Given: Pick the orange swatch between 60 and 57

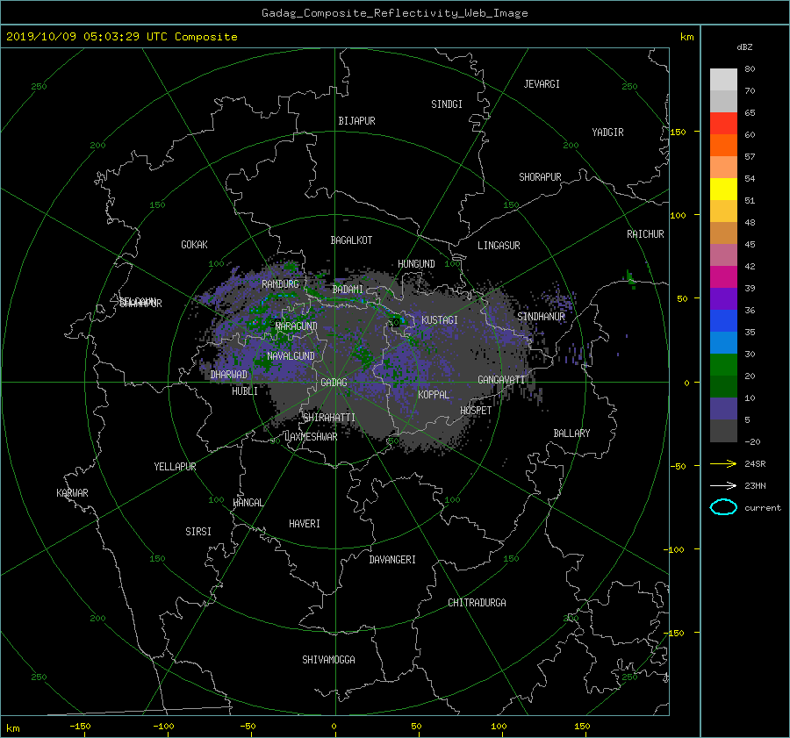Looking at the screenshot, I should 723,146.
